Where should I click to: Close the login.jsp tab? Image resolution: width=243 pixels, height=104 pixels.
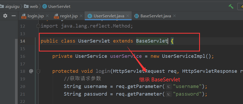47,16
